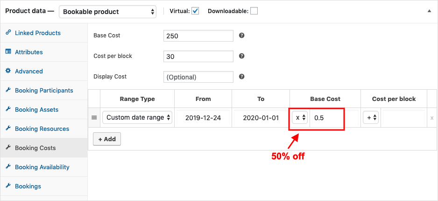Image resolution: width=438 pixels, height=201 pixels.
Task: Click the drag handle on the cost row
Action: click(94, 118)
